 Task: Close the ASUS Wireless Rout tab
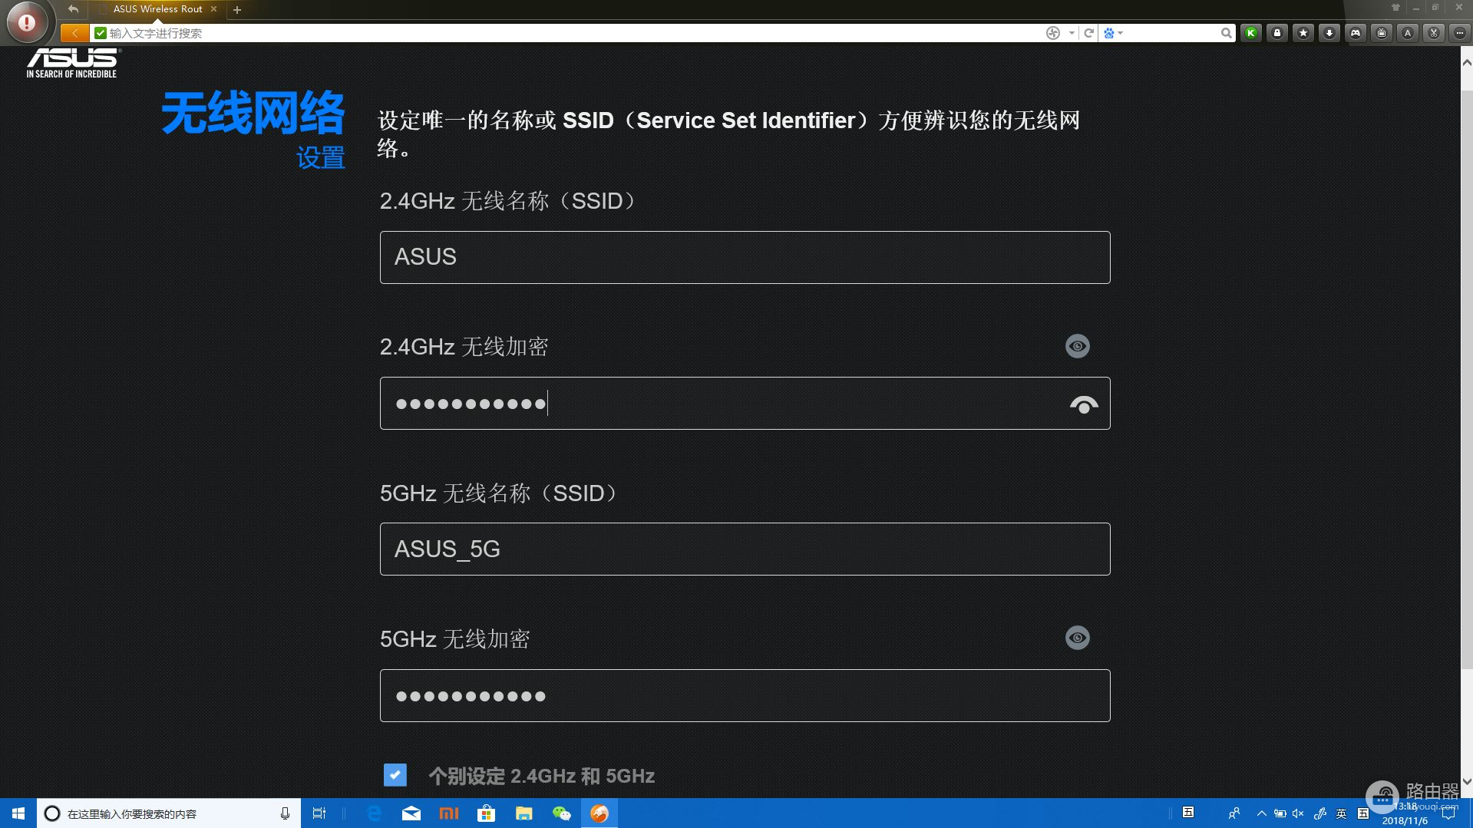(x=213, y=9)
